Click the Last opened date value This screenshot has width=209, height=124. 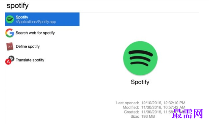[x=163, y=103]
